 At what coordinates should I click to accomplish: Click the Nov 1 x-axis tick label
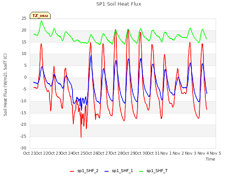(166, 153)
